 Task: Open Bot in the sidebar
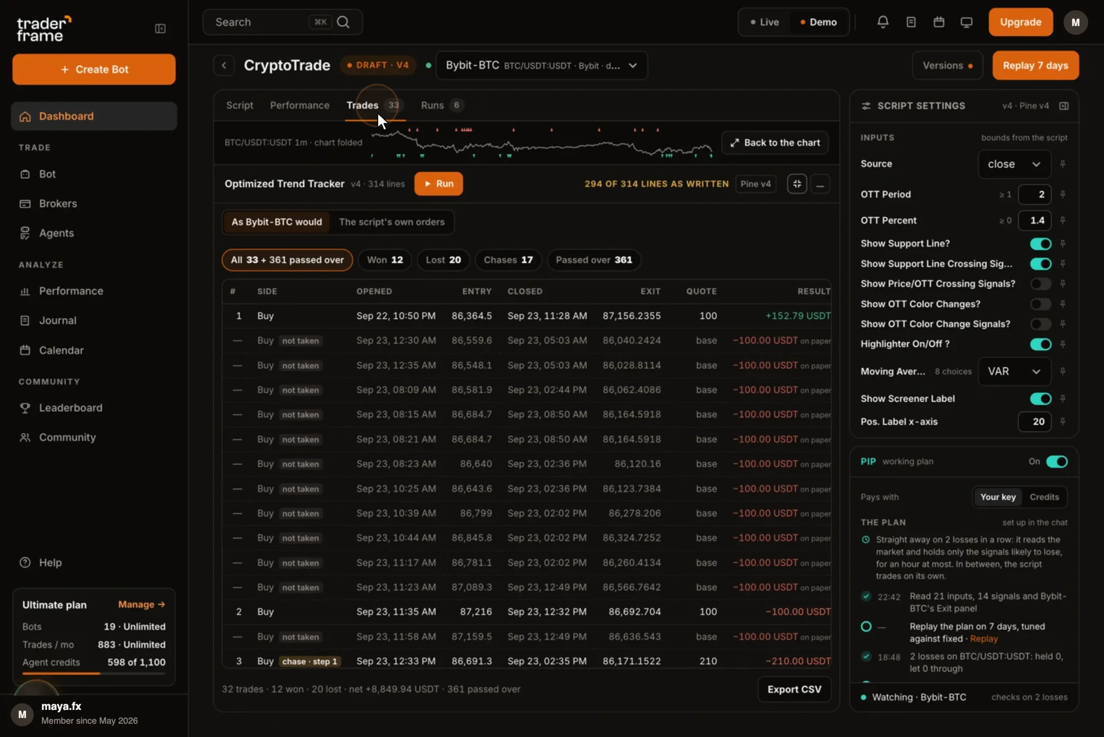pos(94,174)
